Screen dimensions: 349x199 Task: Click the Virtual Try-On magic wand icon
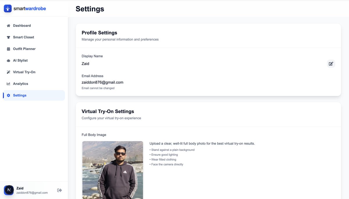(x=8, y=72)
